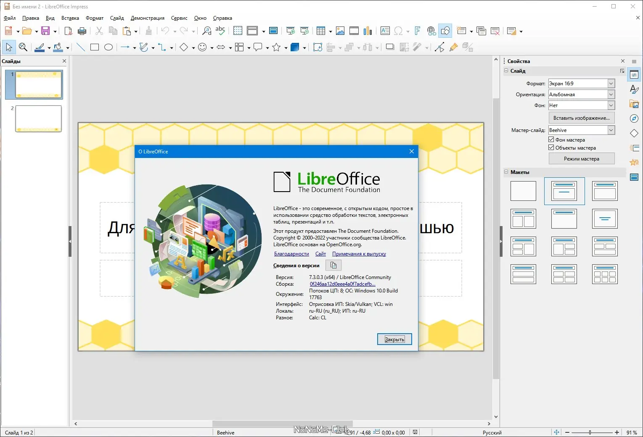Click the Insert Chart icon

pyautogui.click(x=368, y=31)
